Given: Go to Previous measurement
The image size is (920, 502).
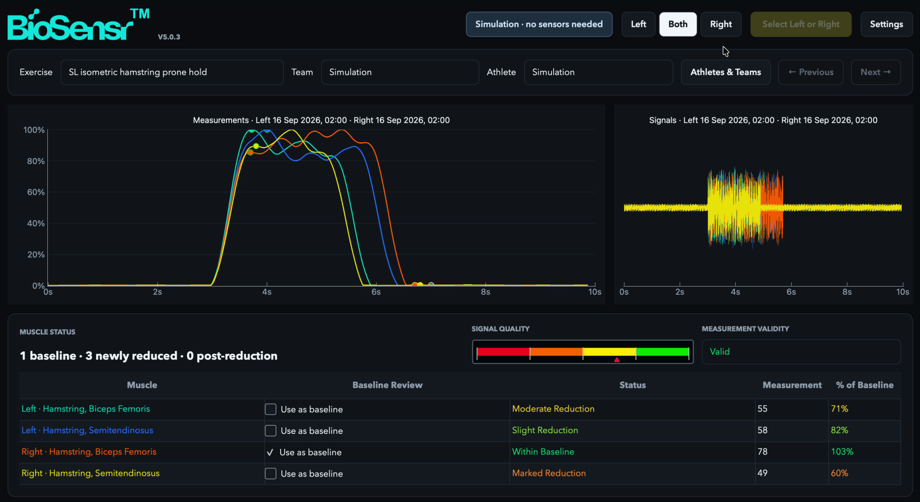Looking at the screenshot, I should pyautogui.click(x=811, y=72).
